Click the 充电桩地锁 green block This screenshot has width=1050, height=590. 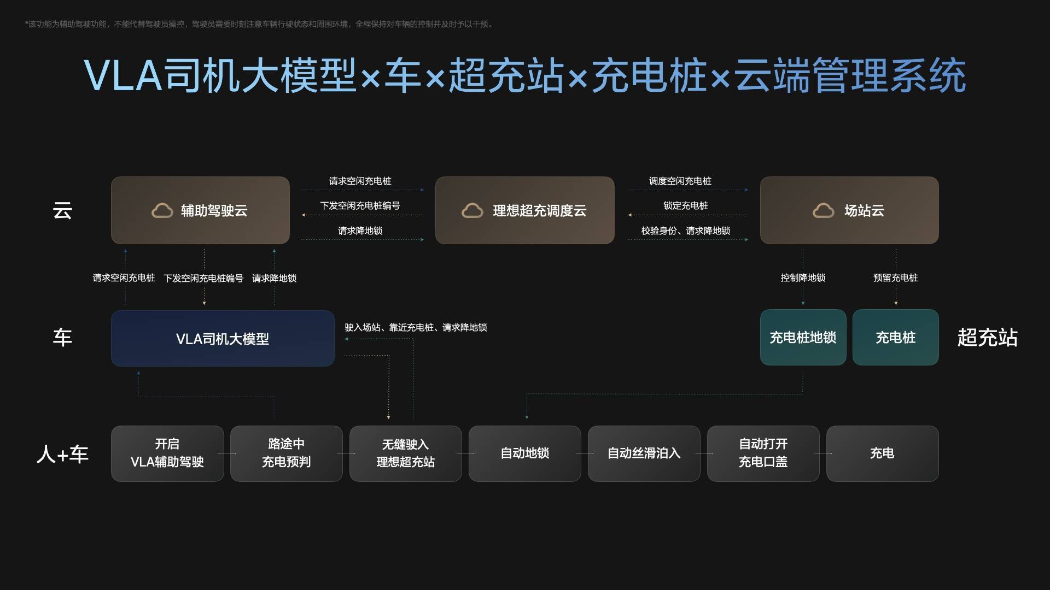click(x=803, y=337)
